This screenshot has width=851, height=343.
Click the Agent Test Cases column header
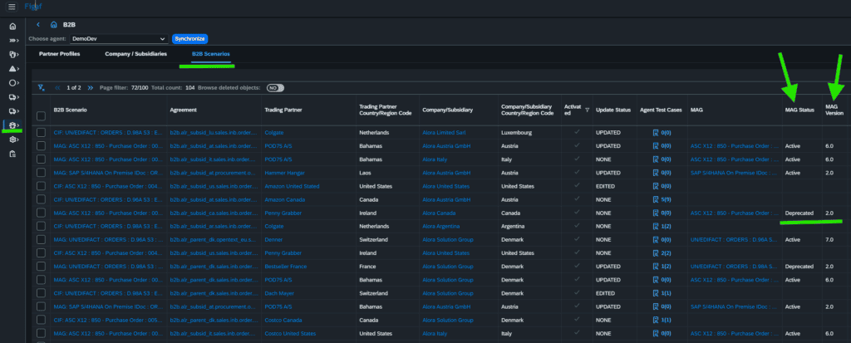(660, 110)
